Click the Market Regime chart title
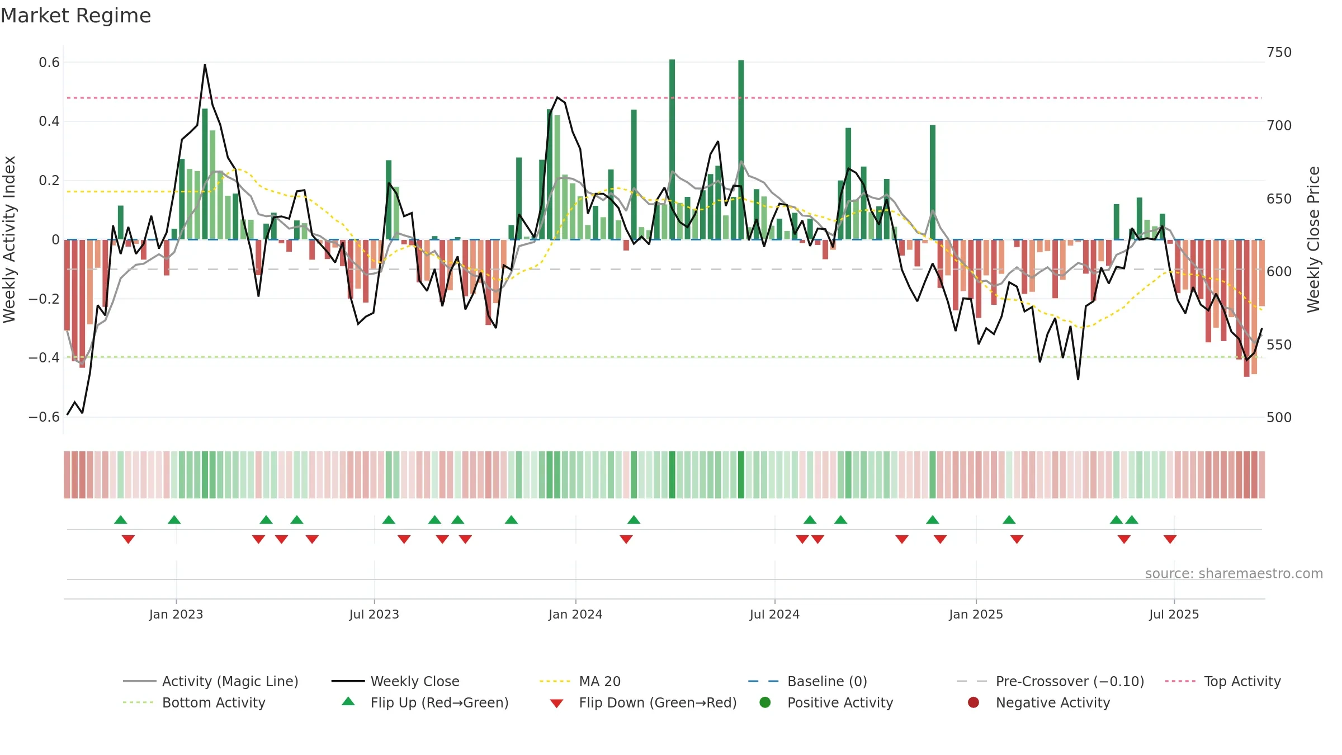The image size is (1342, 755). pos(75,16)
